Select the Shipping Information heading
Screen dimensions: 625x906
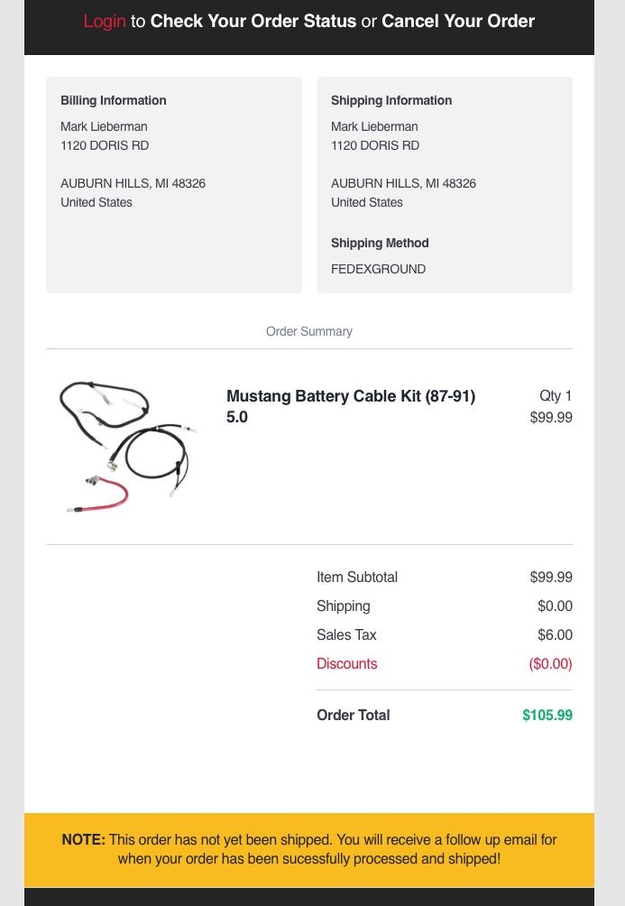(391, 100)
